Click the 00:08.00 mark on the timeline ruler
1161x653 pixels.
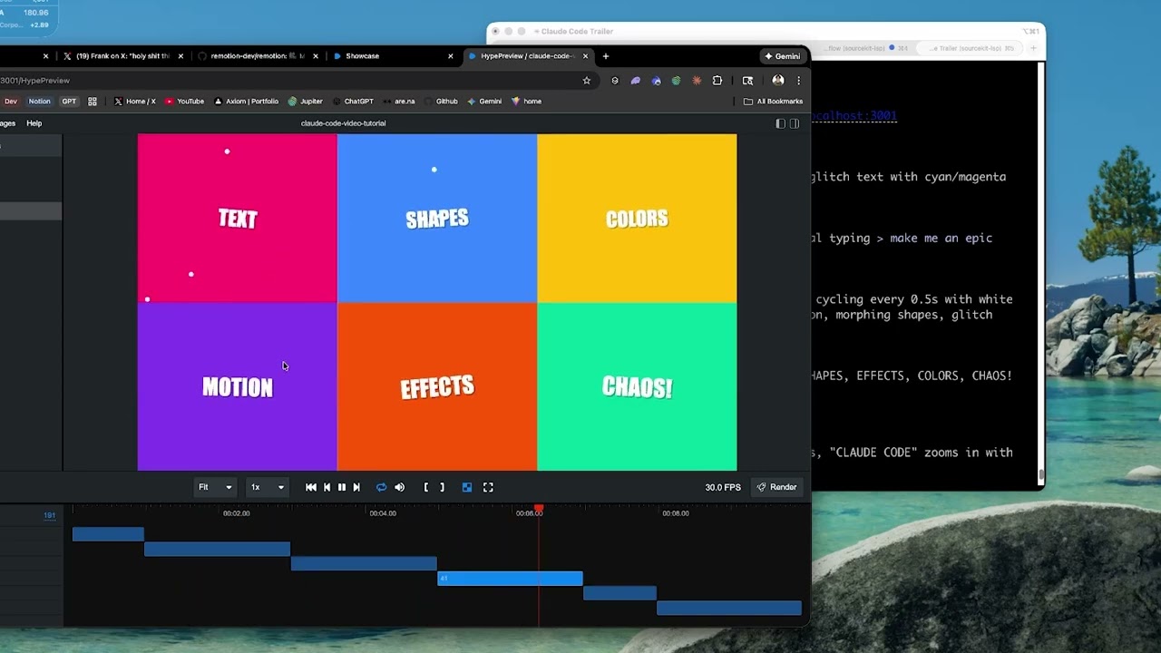pyautogui.click(x=676, y=513)
